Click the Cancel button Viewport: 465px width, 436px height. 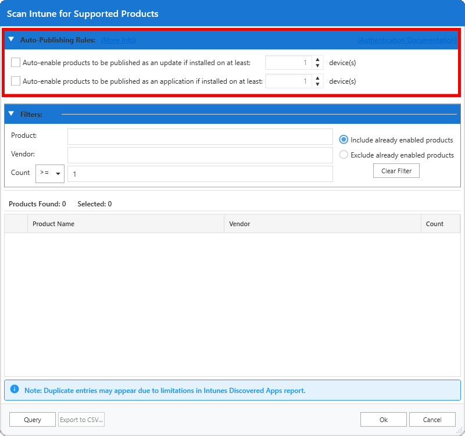432,420
